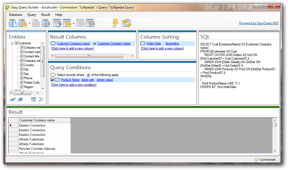Screen dimensions: 288x170
Task: Click the oval button beside Product Name condition
Action: click(x=57, y=80)
